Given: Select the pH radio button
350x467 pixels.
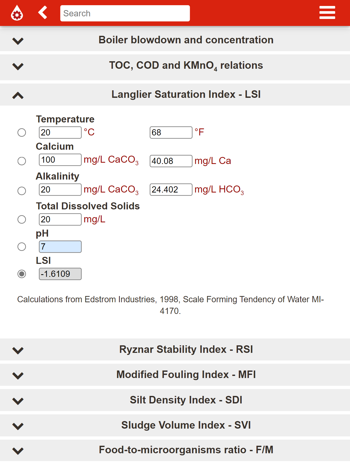Looking at the screenshot, I should click(22, 246).
